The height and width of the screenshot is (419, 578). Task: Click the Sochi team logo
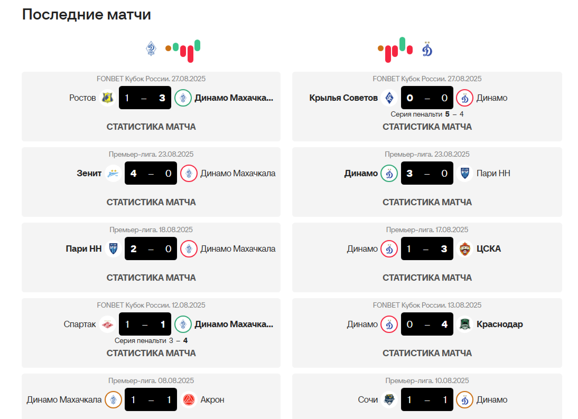point(389,399)
